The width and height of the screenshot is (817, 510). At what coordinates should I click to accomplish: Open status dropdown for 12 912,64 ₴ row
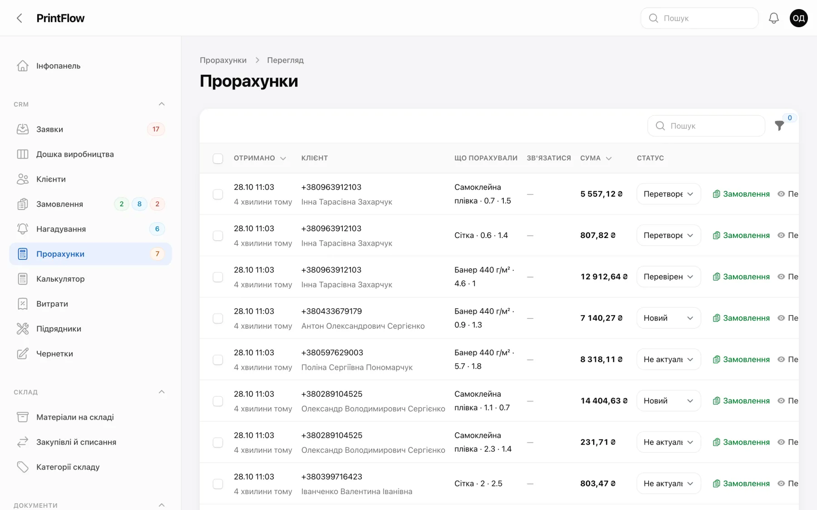tap(669, 277)
